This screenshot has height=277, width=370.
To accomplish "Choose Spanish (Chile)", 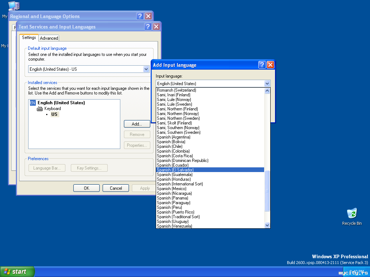I will click(210, 146).
